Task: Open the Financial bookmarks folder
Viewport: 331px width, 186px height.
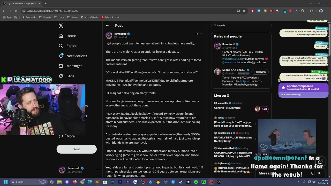Action: (45, 17)
